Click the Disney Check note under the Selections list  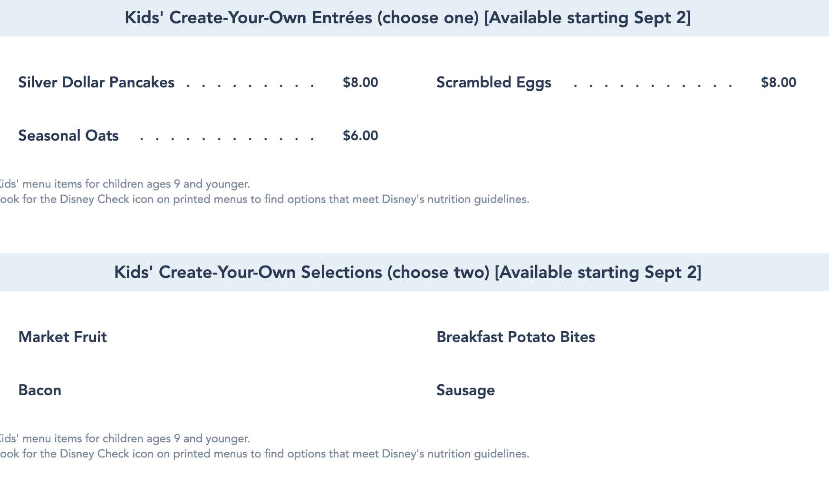pyautogui.click(x=264, y=454)
